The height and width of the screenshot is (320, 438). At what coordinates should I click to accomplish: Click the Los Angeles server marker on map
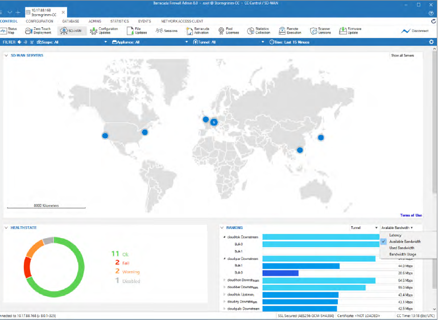pyautogui.click(x=105, y=136)
